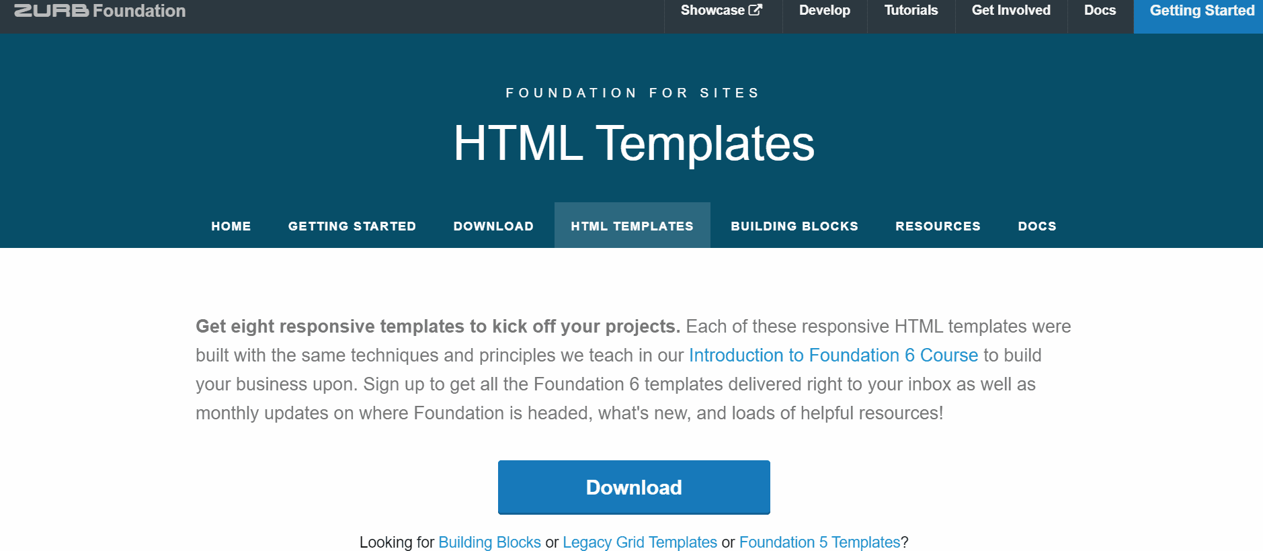
Task: Click the Getting Started button in top bar
Action: (1198, 16)
